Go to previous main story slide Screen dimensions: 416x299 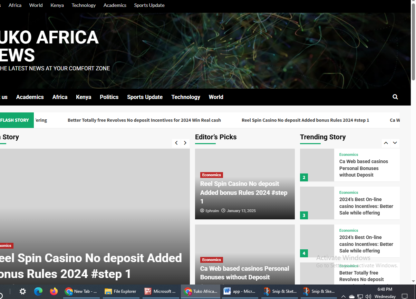[x=176, y=143]
